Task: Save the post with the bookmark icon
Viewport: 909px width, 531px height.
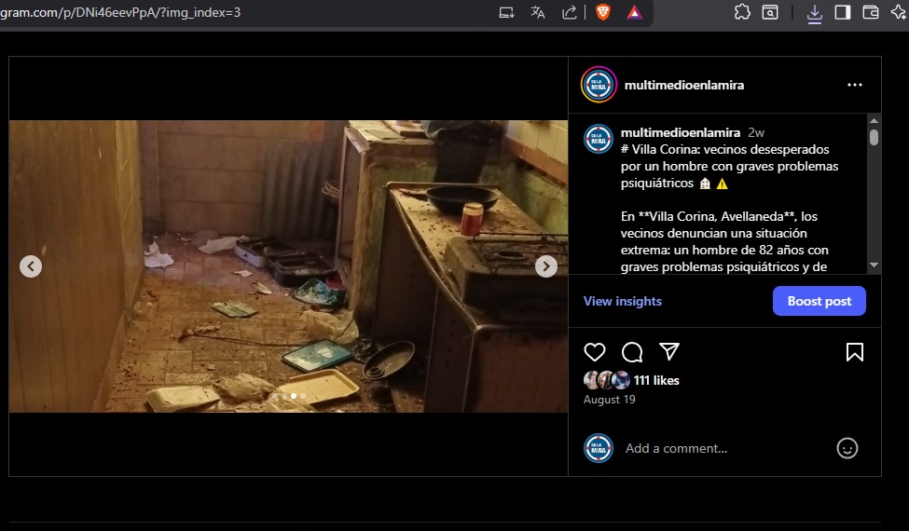Action: pos(854,352)
